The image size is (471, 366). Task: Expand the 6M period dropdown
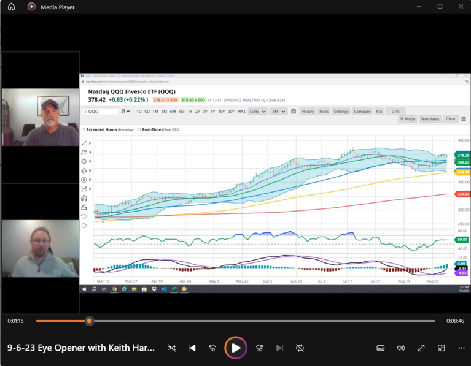(x=279, y=112)
